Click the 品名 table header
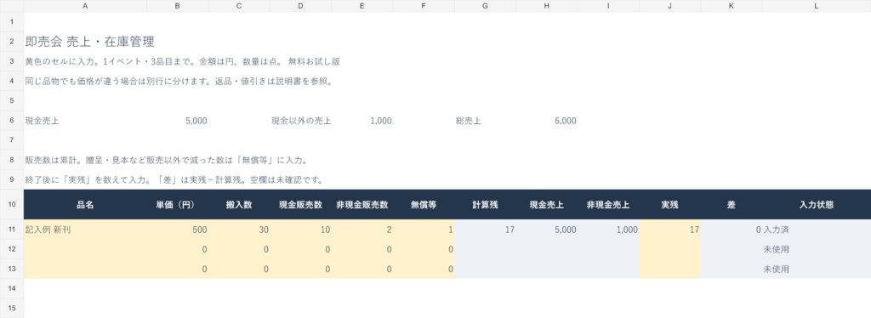Viewport: 871px width, 318px height. (x=85, y=205)
